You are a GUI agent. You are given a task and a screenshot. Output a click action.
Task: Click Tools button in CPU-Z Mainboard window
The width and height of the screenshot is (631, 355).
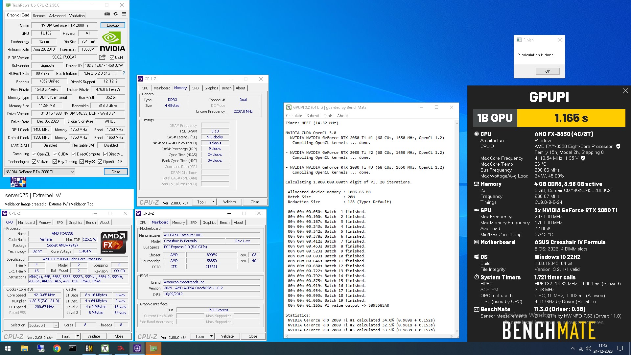click(199, 336)
